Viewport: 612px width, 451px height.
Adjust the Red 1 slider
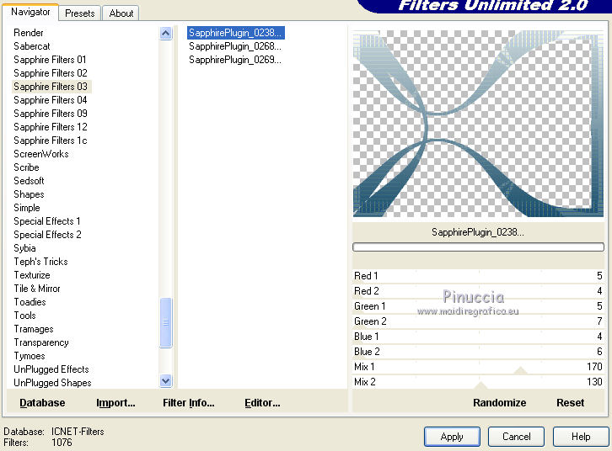(x=478, y=276)
